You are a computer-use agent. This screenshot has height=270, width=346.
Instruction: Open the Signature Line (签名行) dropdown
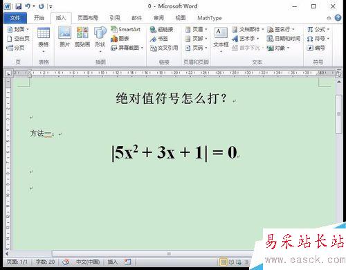click(281, 29)
